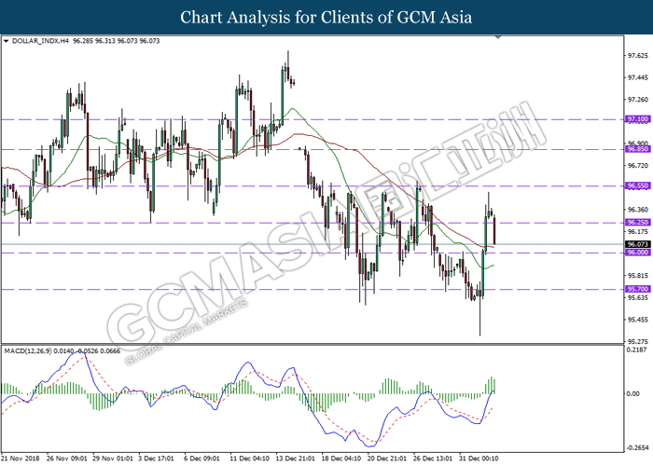Click the MACD scale value 0.00
653x466 pixels.
pos(633,393)
